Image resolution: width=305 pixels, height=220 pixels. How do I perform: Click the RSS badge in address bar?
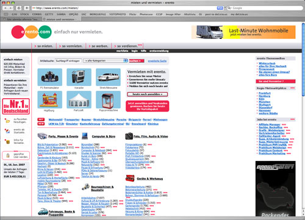pos(220,8)
